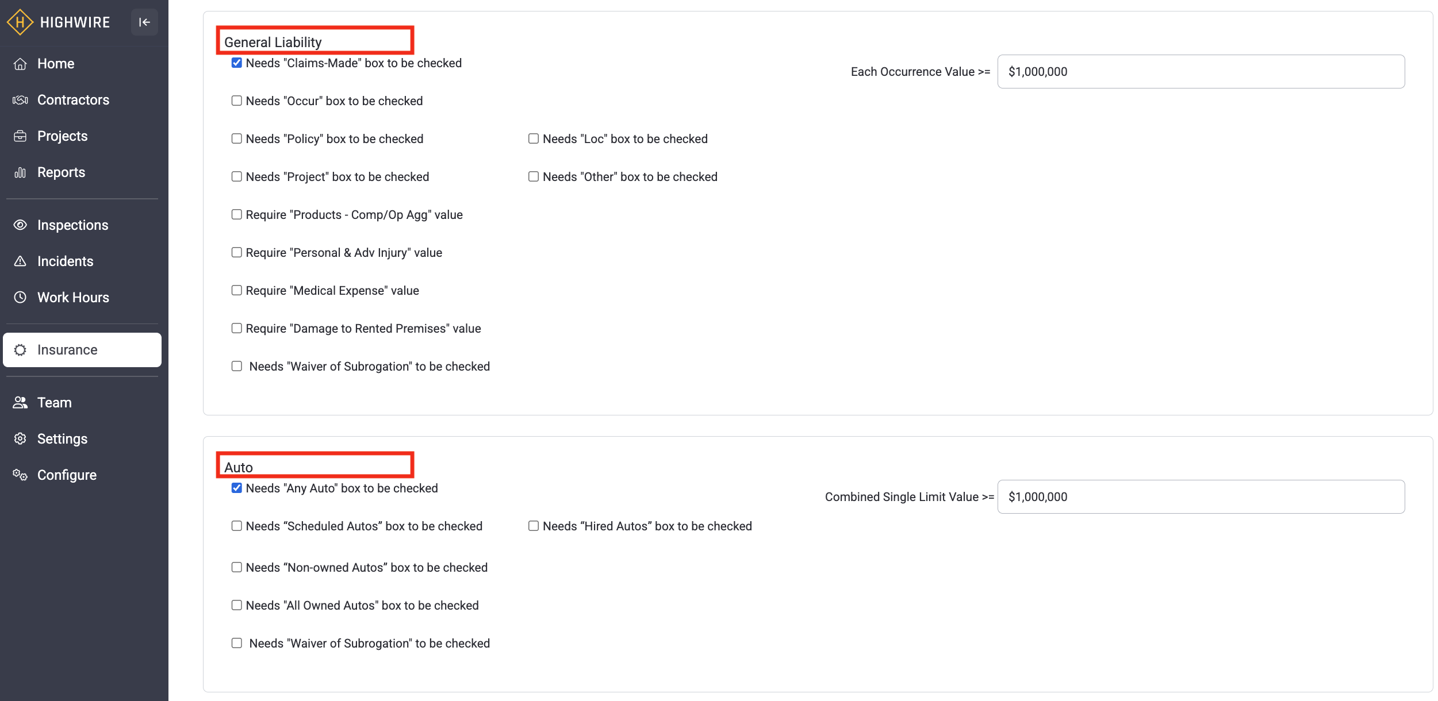This screenshot has height=701, width=1438.
Task: Click the Incidents warning triangle icon
Action: 20,261
